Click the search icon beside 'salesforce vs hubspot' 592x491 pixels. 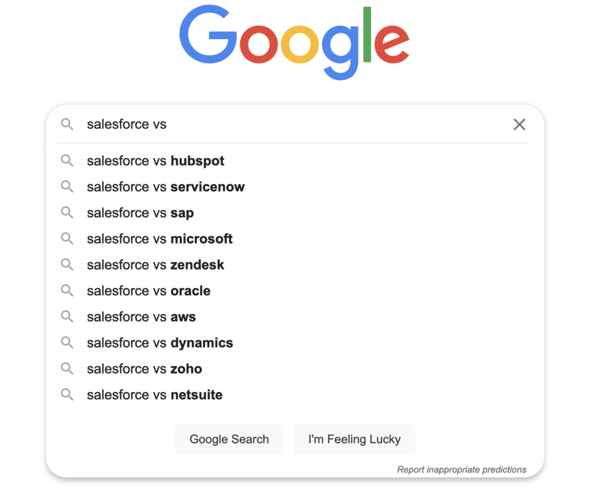click(x=67, y=161)
